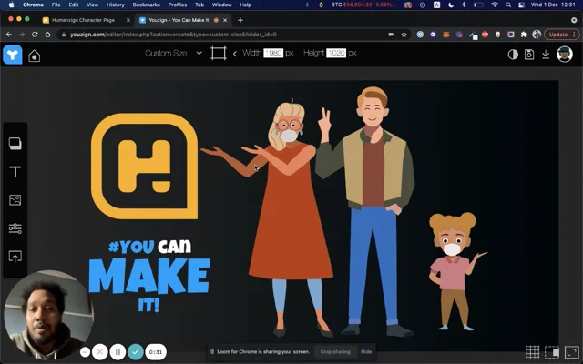Hide the screen sharing notice
Screen dimensions: 583x364
pos(366,352)
